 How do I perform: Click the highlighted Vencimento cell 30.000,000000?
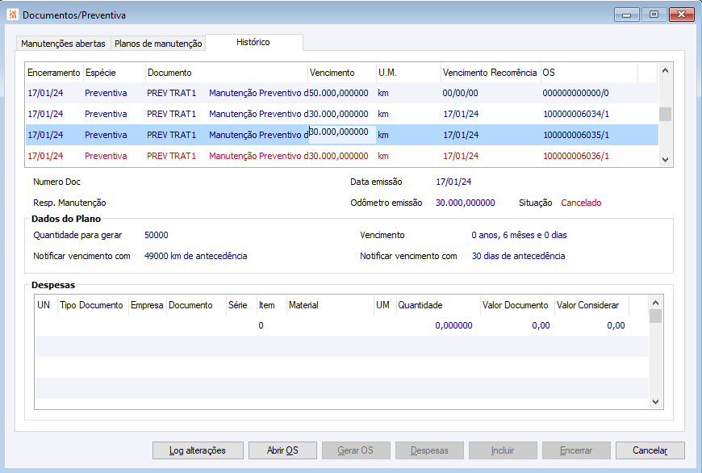(341, 133)
